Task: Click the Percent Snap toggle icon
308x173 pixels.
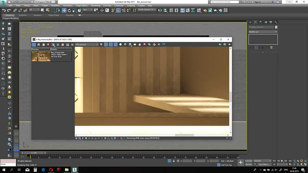Action: (123, 10)
